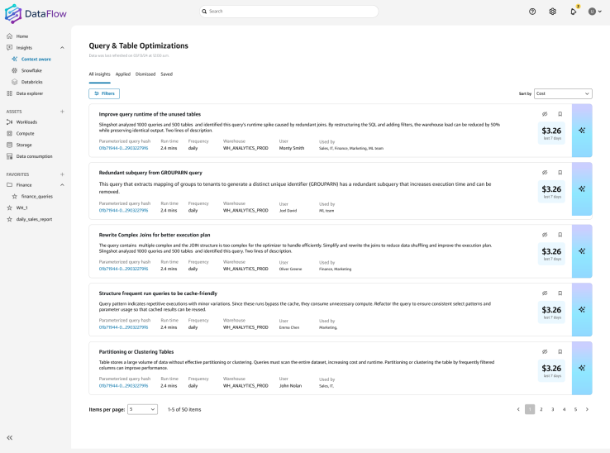Screen dimensions: 610x453
Task: Click star icon next to WH_1
Action: (x=9, y=207)
